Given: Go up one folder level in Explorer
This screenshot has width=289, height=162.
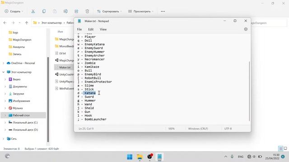Looking at the screenshot, I should [x=27, y=23].
